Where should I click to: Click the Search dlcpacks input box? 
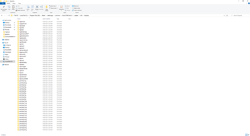tap(239, 16)
